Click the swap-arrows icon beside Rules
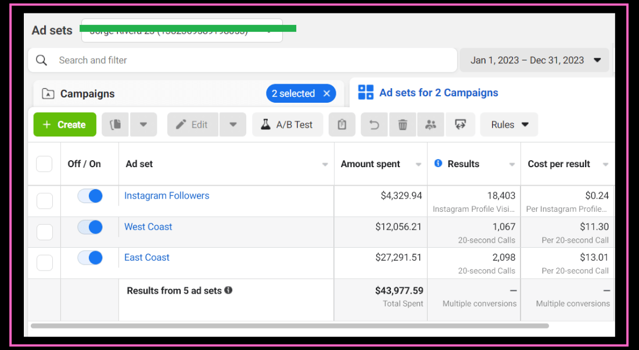 click(x=461, y=125)
